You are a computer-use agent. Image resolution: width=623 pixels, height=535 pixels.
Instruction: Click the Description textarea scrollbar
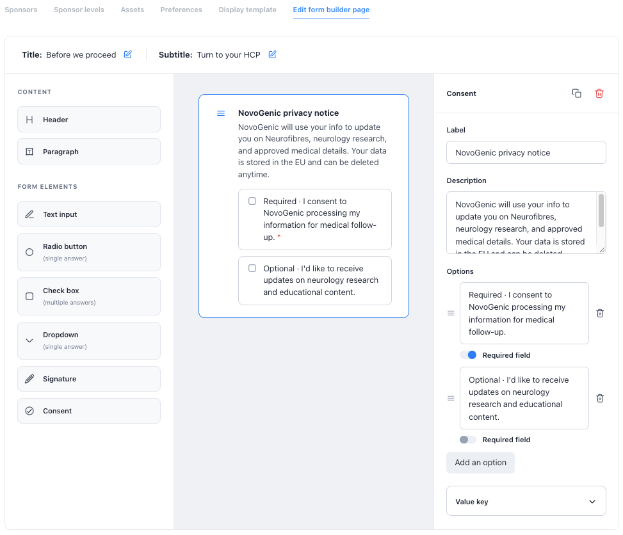(601, 211)
